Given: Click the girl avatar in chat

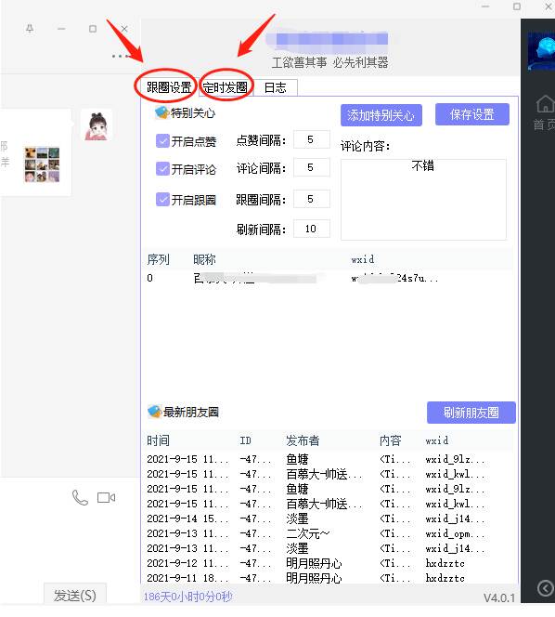Looking at the screenshot, I should pos(97,125).
